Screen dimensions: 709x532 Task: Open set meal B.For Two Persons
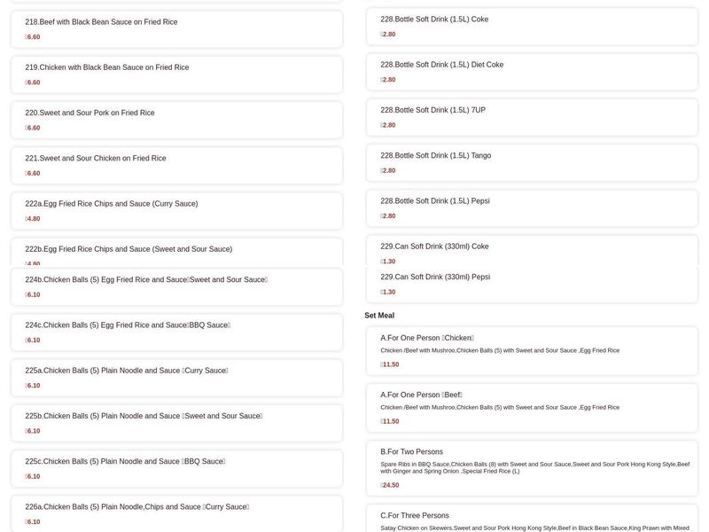coord(531,467)
